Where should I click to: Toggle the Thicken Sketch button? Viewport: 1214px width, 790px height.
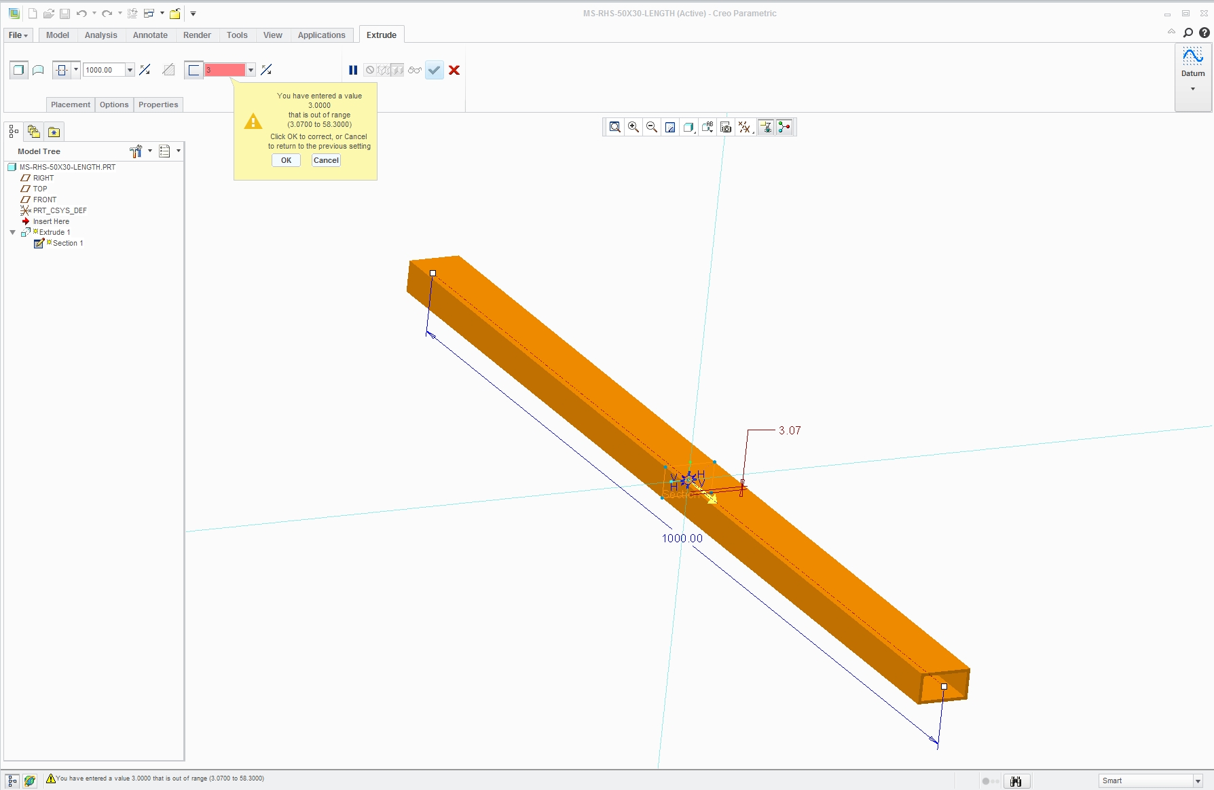tap(194, 70)
